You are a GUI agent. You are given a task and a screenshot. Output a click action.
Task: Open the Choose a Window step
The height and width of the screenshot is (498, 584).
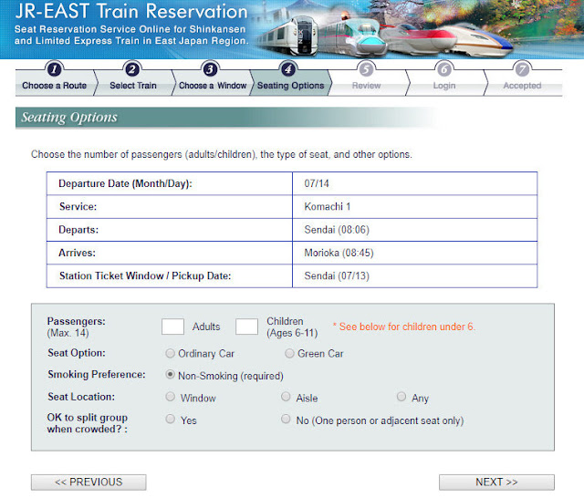[213, 85]
